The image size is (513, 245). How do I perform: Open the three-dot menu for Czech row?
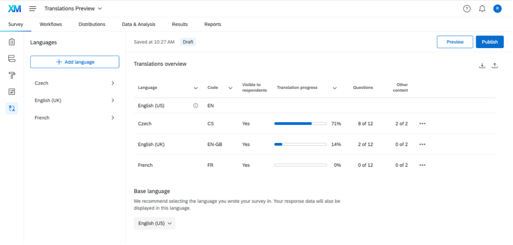point(422,124)
